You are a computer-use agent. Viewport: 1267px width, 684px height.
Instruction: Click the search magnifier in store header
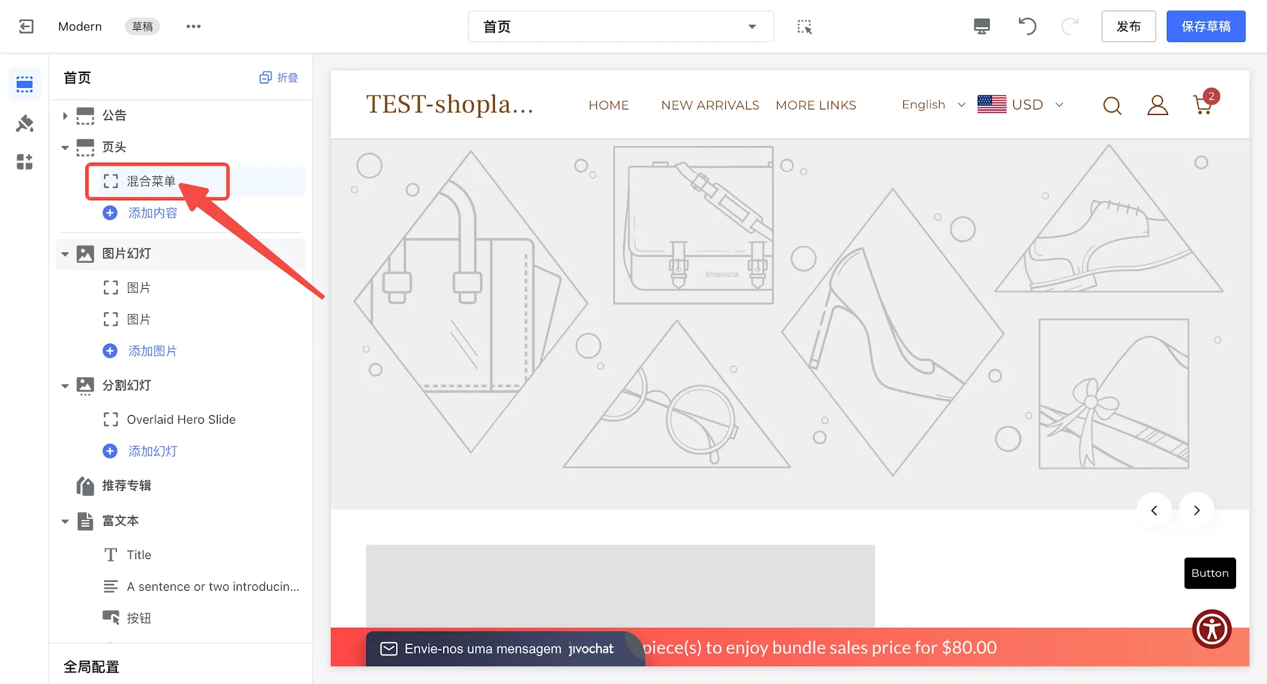[x=1112, y=105]
